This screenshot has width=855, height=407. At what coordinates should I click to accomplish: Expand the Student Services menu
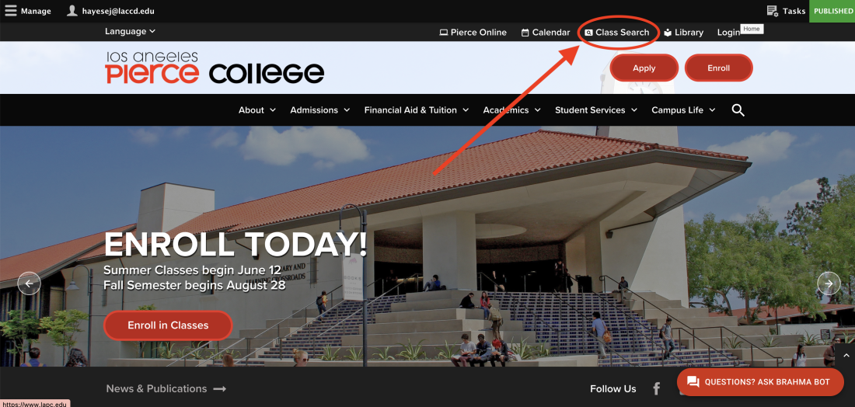click(x=596, y=110)
